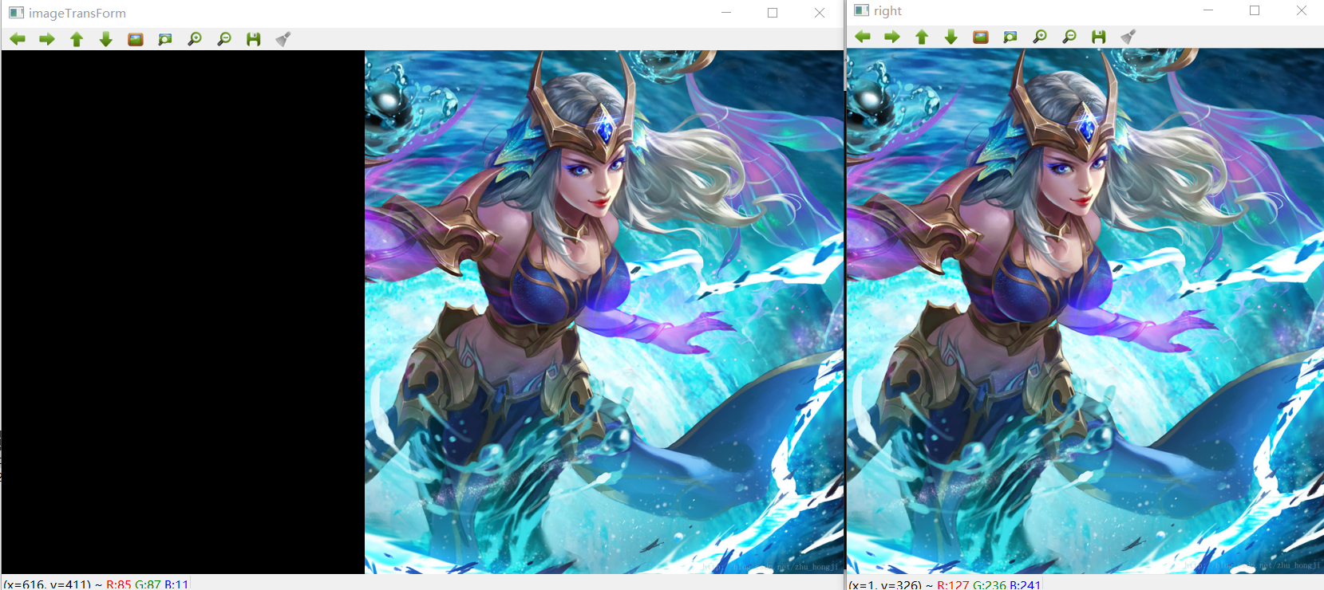Pan right in imageTransForm window
This screenshot has width=1324, height=590.
coord(47,39)
